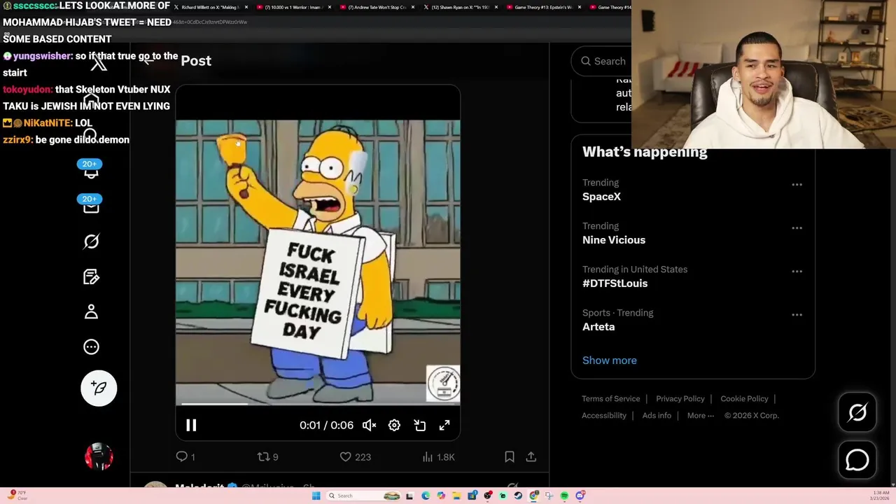The width and height of the screenshot is (896, 504).
Task: Open the notes icon below Grok in sidebar
Action: (91, 276)
